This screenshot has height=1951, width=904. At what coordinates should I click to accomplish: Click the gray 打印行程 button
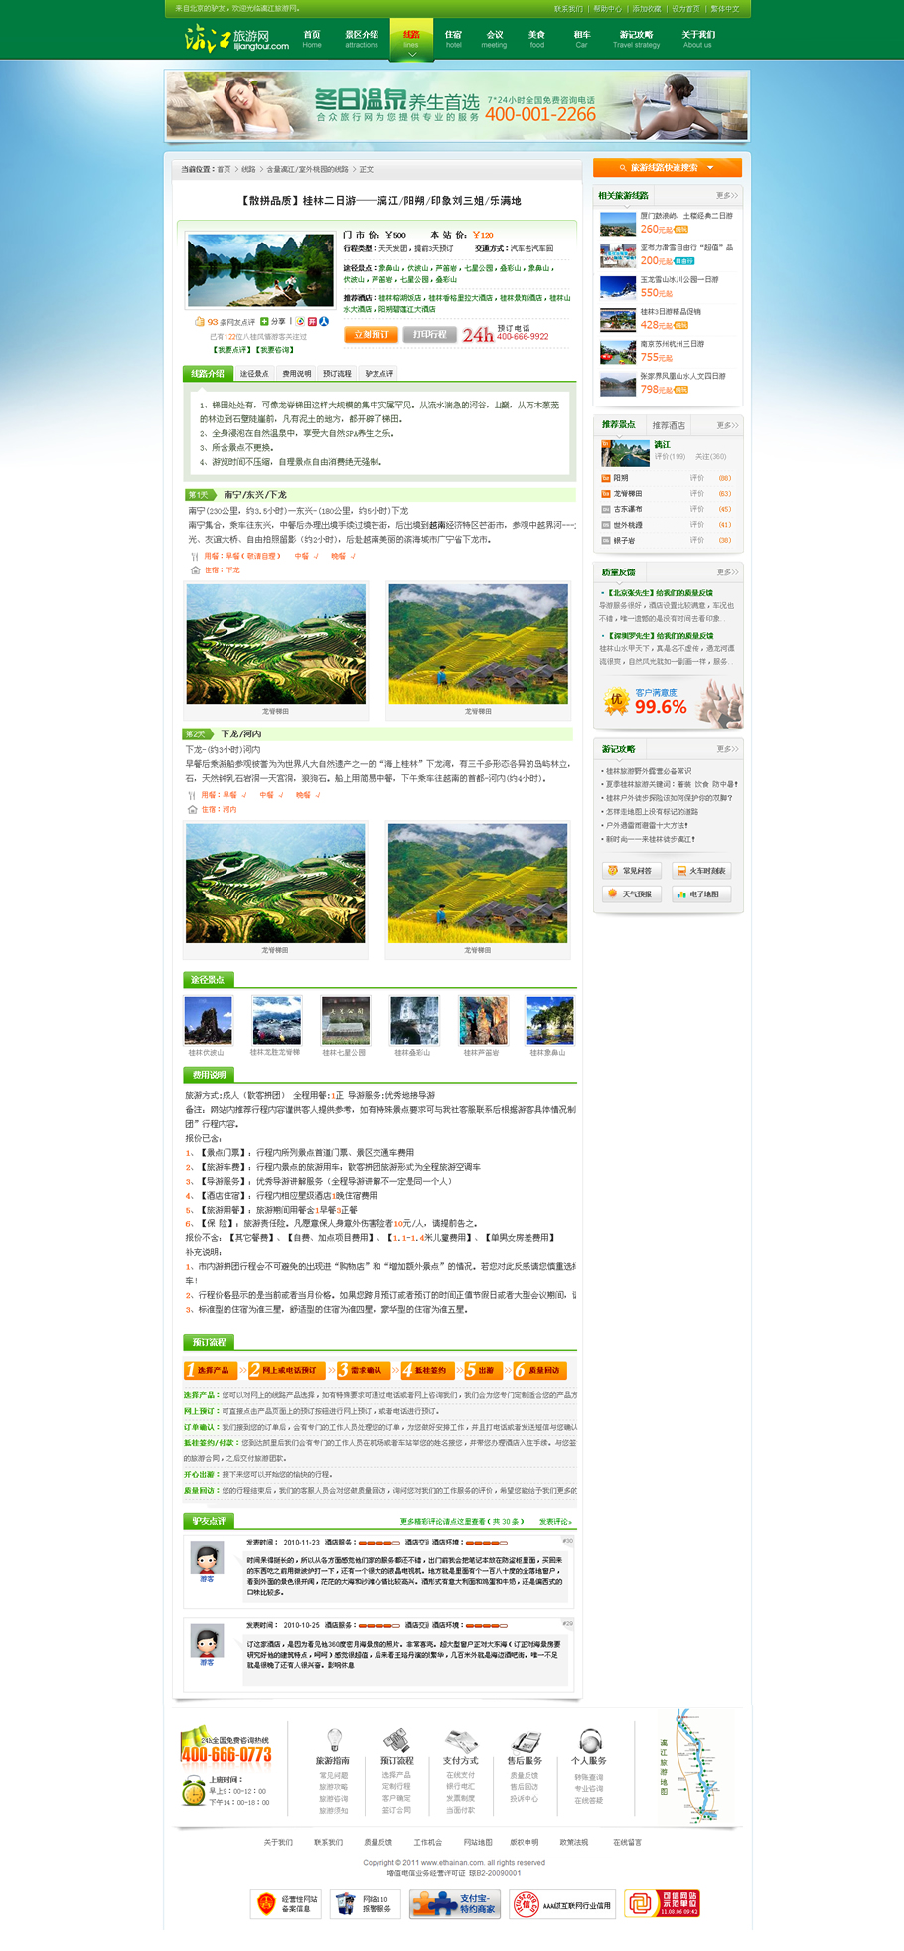click(x=429, y=335)
